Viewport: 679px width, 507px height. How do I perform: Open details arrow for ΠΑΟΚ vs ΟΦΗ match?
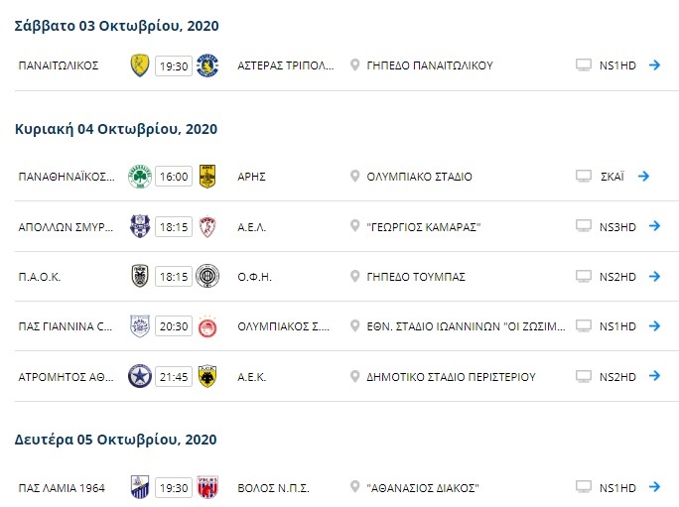coord(654,277)
